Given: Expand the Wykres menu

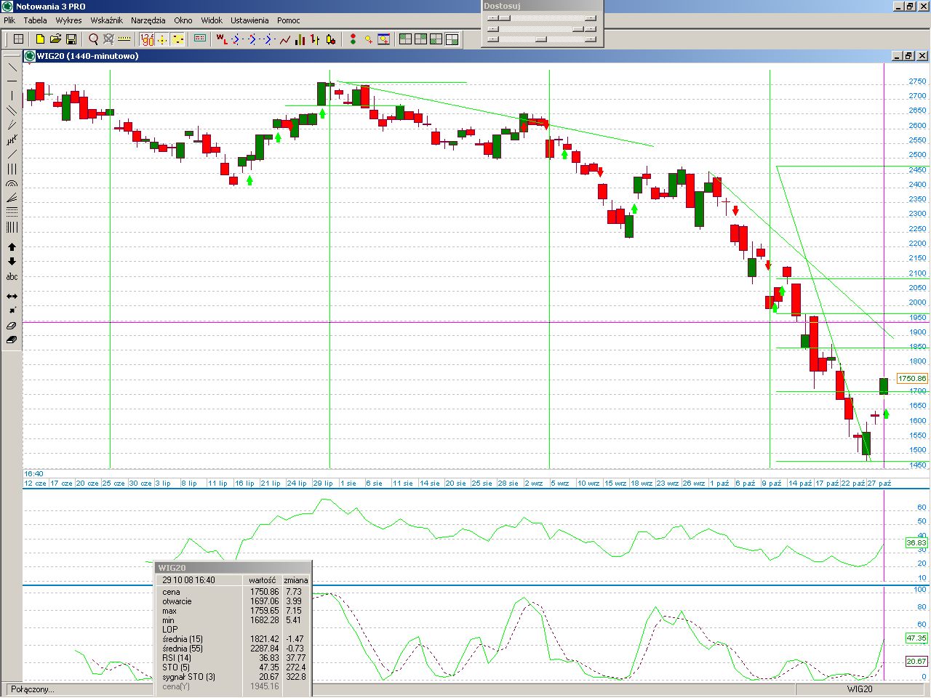Looking at the screenshot, I should (x=68, y=20).
